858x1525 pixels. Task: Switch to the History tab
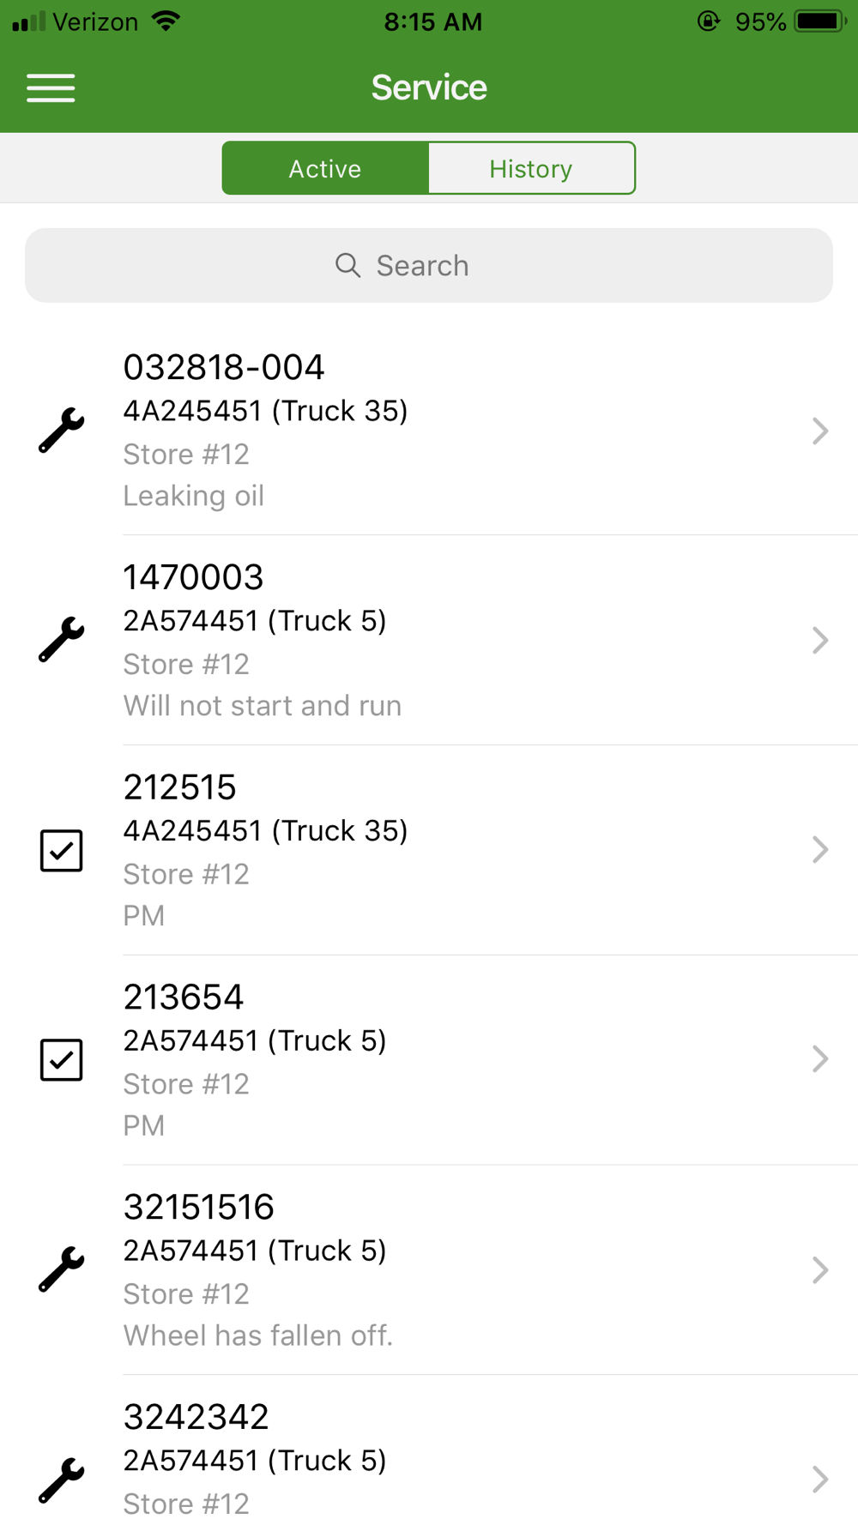click(x=531, y=169)
